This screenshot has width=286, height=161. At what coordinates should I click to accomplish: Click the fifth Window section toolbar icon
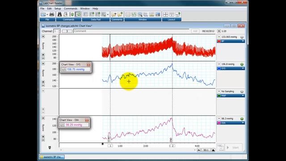pos(152,14)
